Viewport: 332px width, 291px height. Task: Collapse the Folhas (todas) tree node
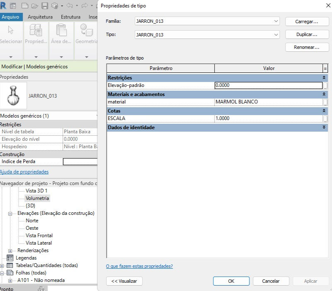coord(2,273)
